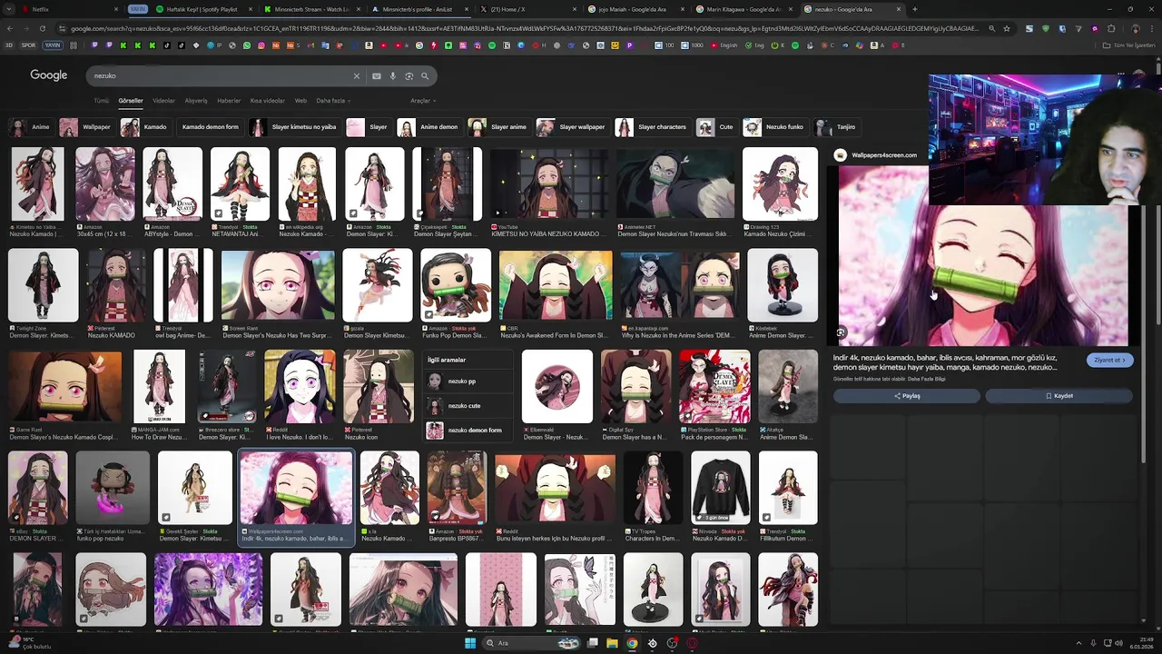Click the Paylaş share button
1162x654 pixels.
click(907, 396)
